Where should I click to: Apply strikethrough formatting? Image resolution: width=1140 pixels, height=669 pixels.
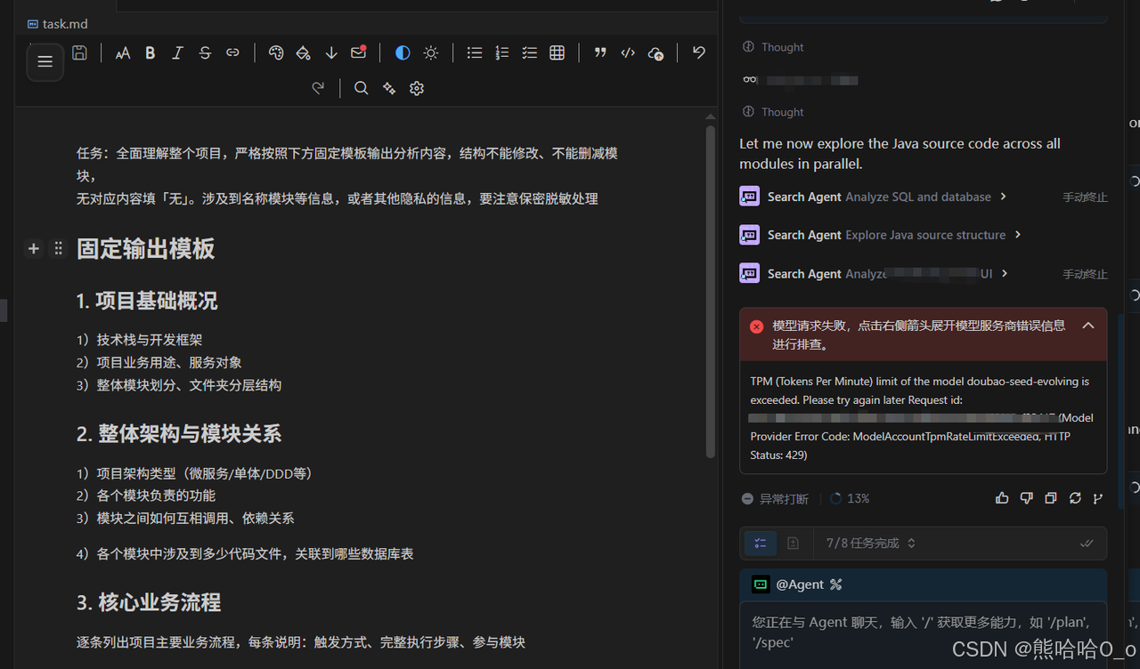(205, 53)
